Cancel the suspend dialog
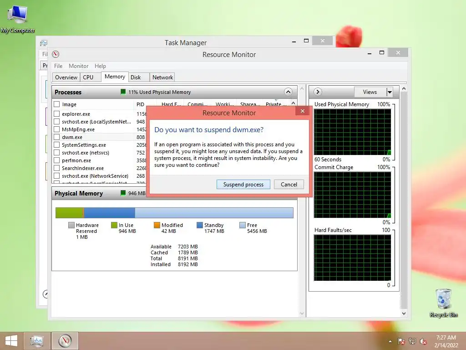466x350 pixels. point(289,185)
